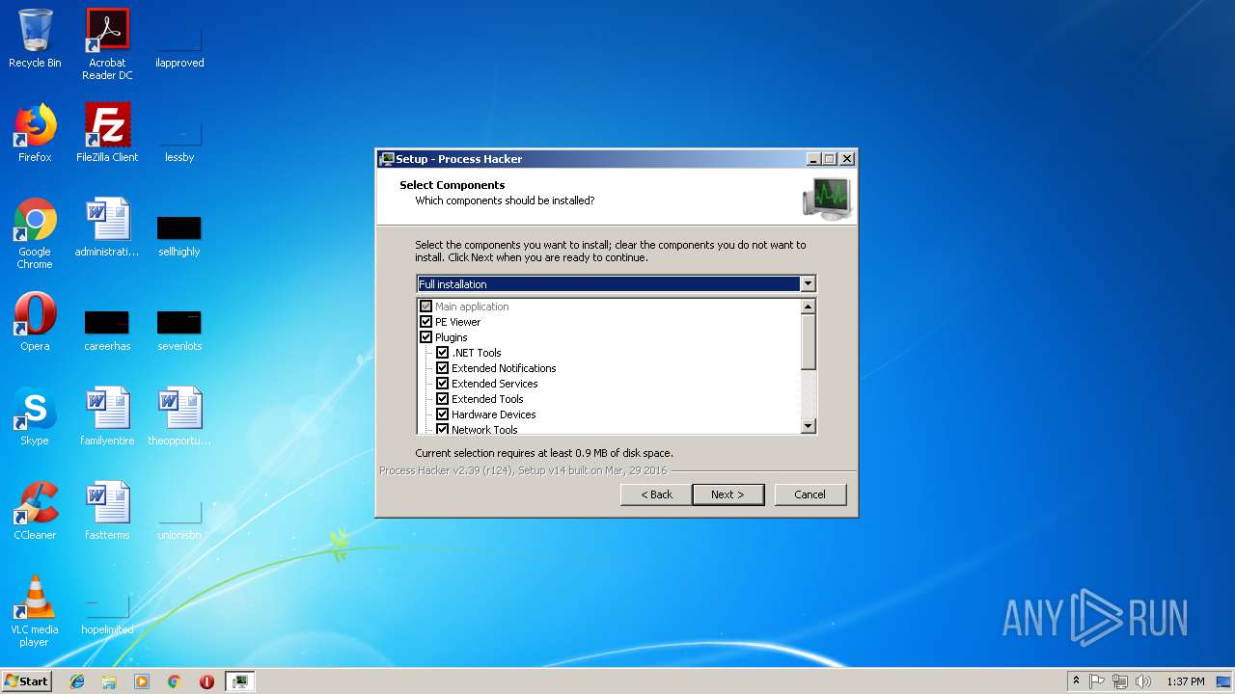This screenshot has width=1235, height=694.
Task: Click the Chrome taskbar icon
Action: click(x=174, y=681)
